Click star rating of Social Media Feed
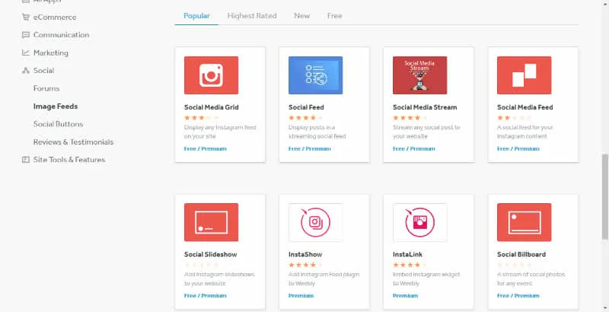This screenshot has width=609, height=312. tap(515, 118)
